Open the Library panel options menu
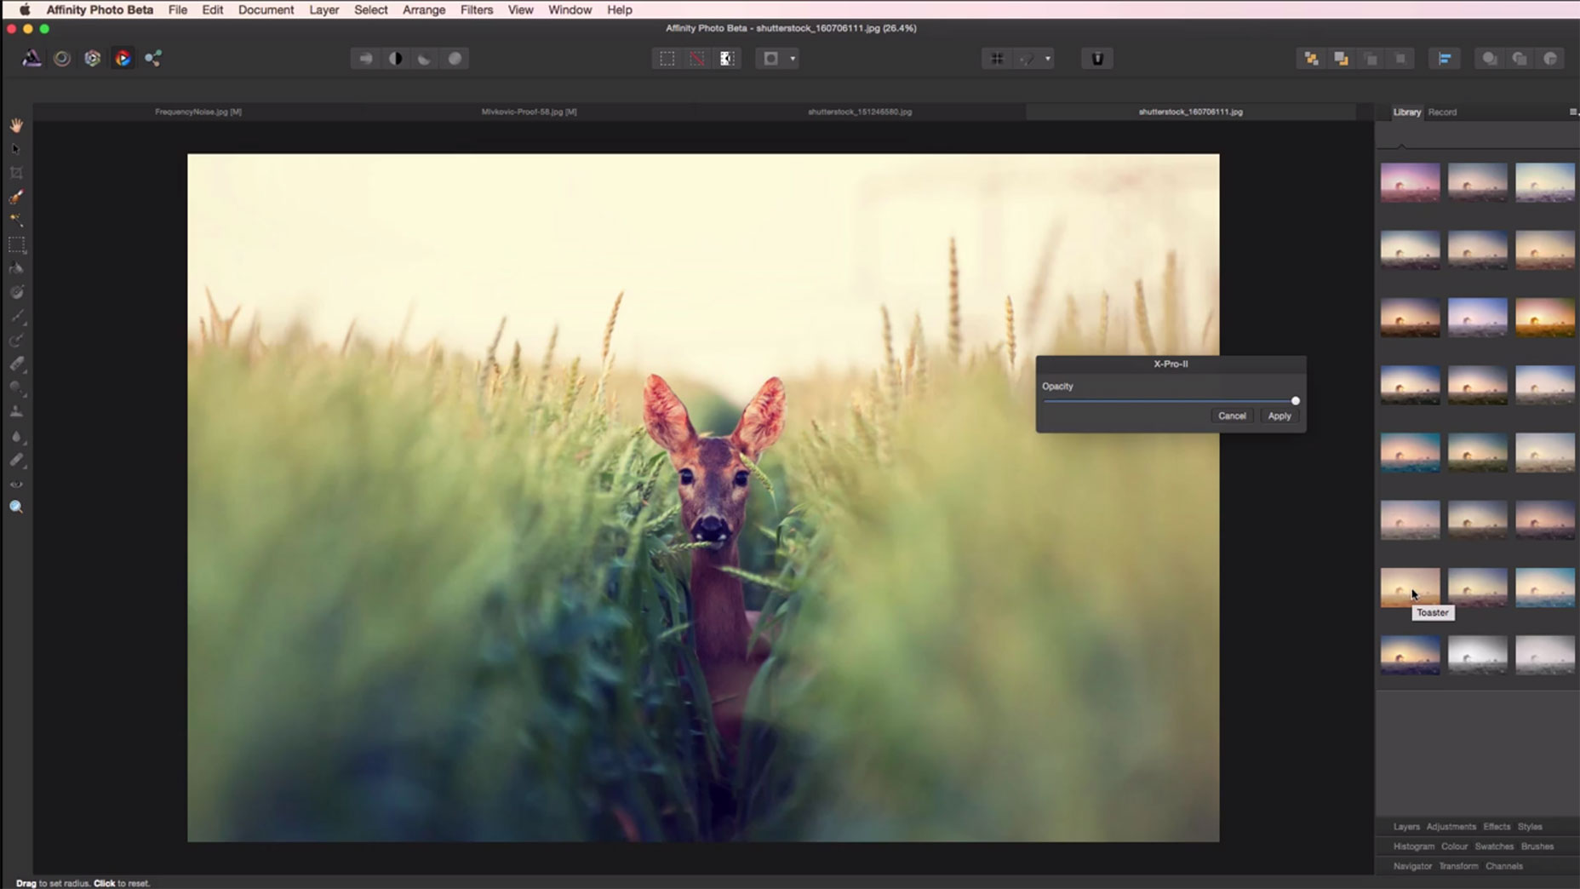 pos(1572,112)
